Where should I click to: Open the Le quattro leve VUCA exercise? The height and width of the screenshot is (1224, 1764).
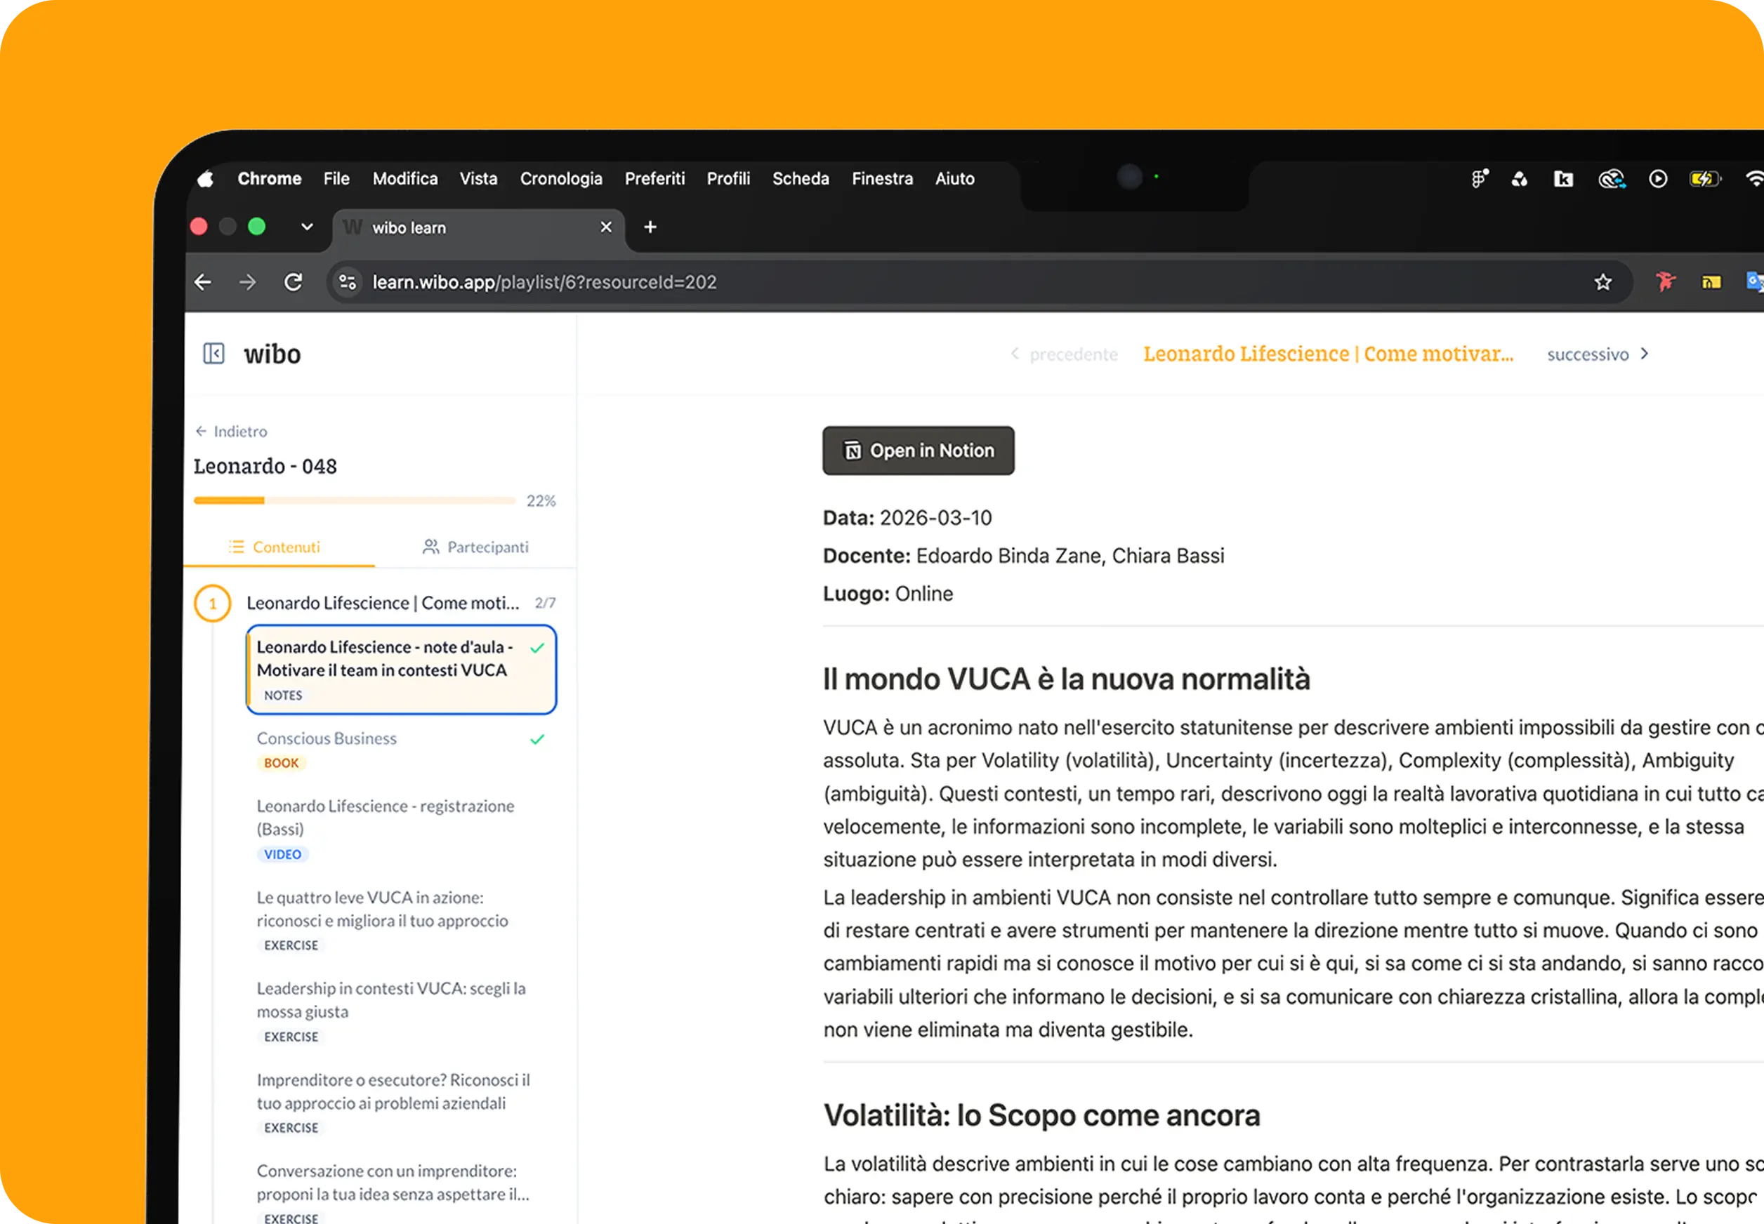point(401,920)
